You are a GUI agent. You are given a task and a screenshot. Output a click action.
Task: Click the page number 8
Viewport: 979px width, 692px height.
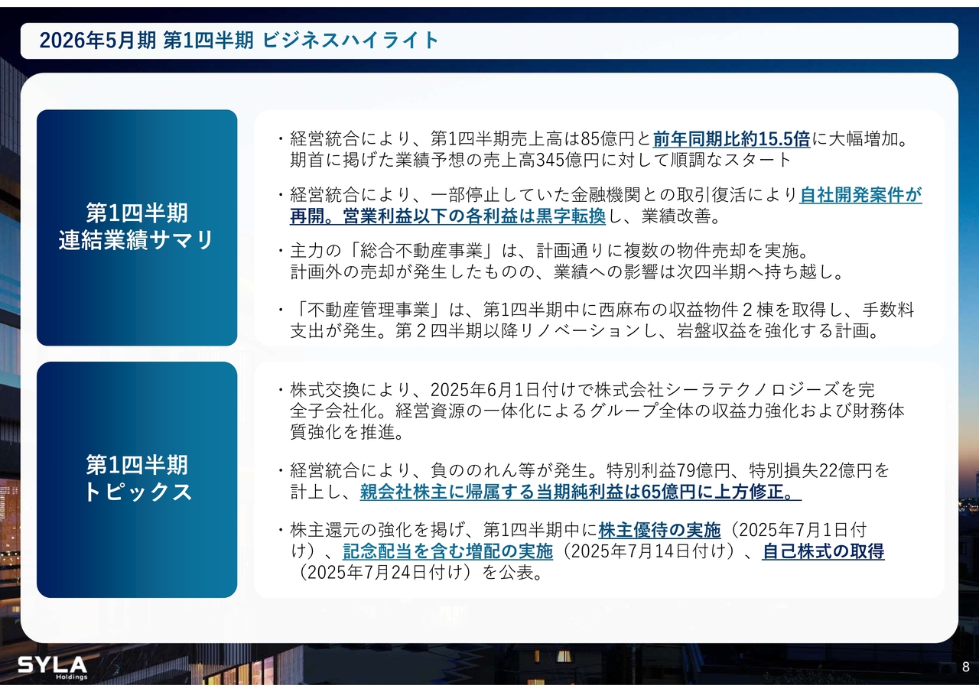tap(965, 666)
